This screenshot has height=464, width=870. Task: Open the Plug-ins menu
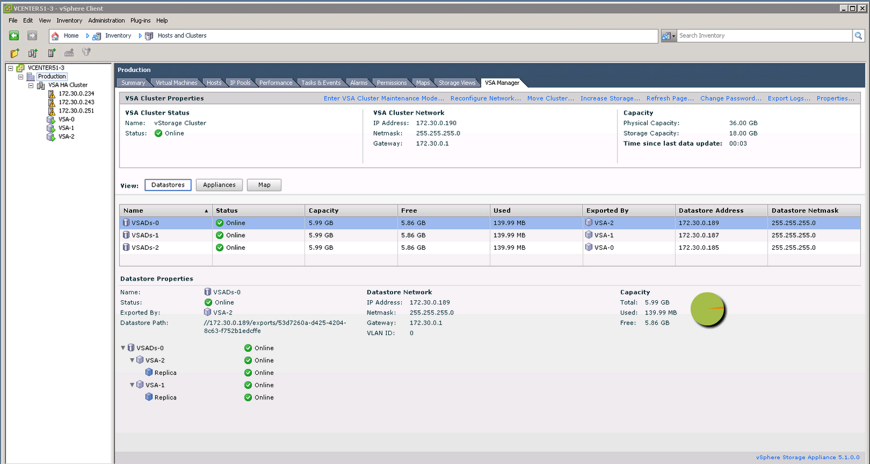[140, 21]
